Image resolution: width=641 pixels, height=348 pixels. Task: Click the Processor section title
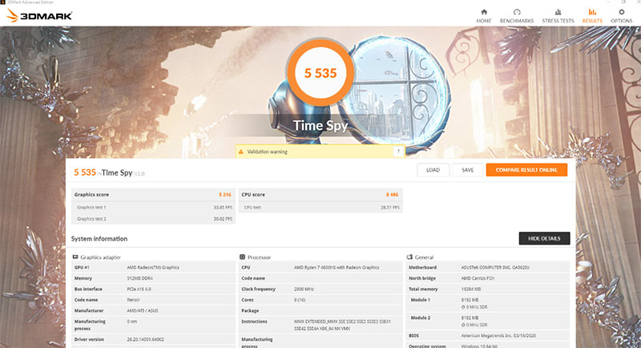point(259,257)
